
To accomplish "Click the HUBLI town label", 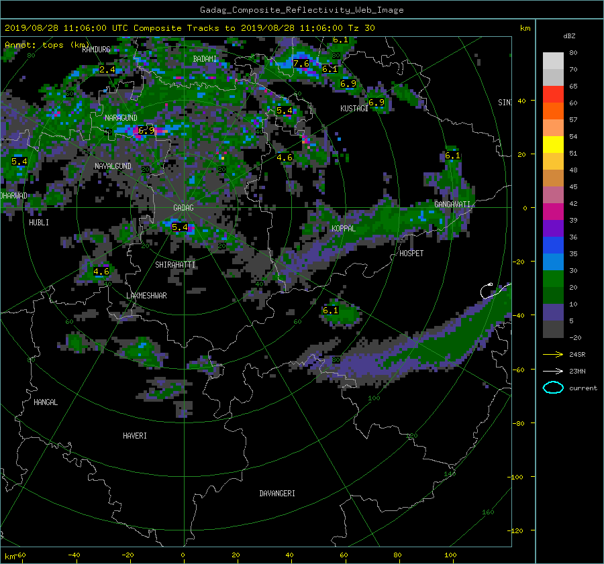I will click(39, 223).
